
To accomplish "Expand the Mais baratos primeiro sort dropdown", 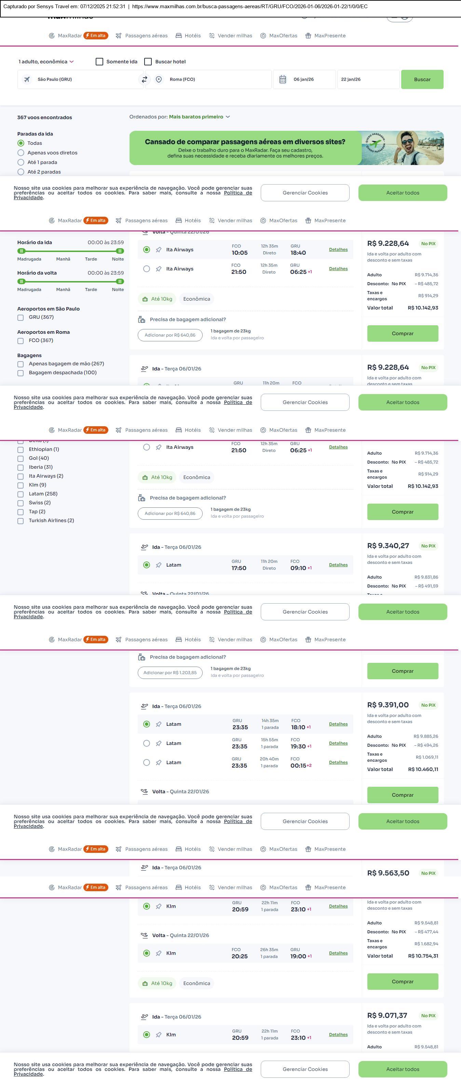I will [x=199, y=117].
